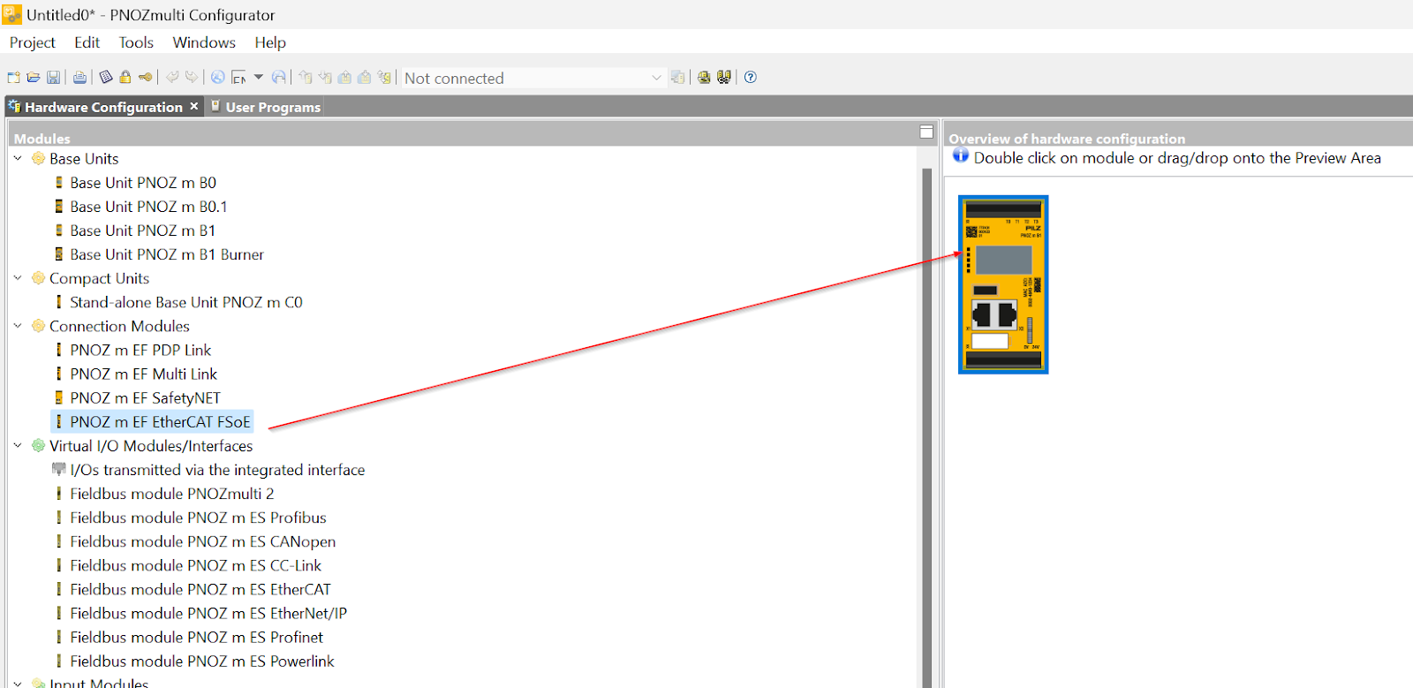Click the Print toolbar icon
This screenshot has height=688, width=1413.
coord(79,78)
